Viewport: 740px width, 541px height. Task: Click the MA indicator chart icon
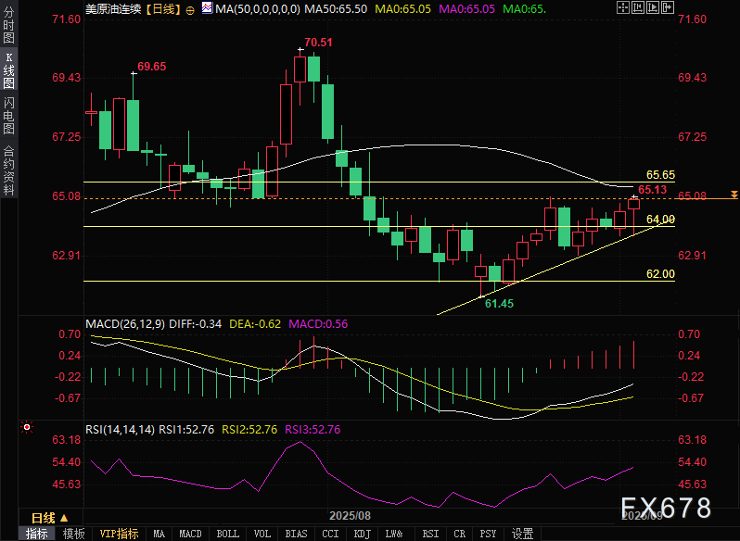coord(207,7)
